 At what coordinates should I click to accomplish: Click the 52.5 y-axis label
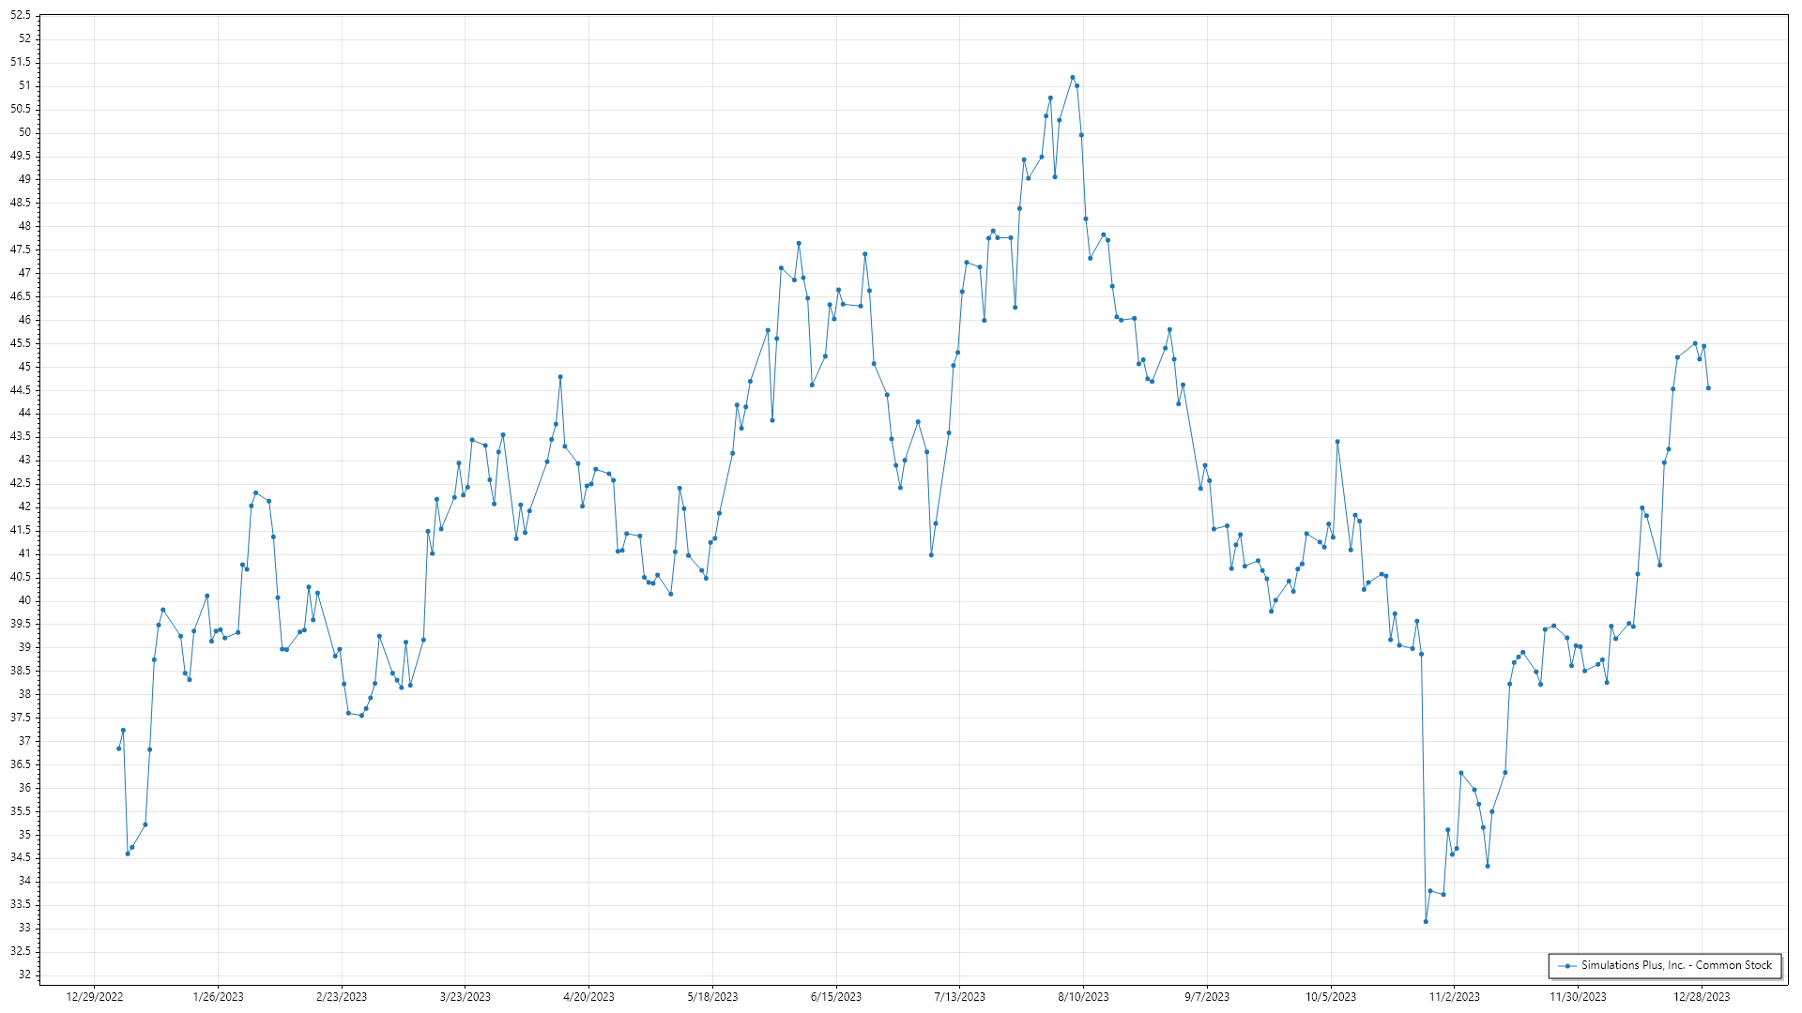click(x=21, y=16)
